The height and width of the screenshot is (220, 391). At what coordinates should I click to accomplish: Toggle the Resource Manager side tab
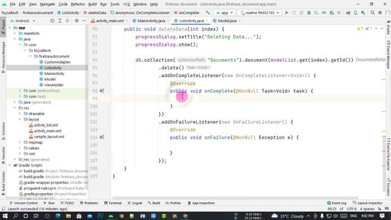coord(3,57)
